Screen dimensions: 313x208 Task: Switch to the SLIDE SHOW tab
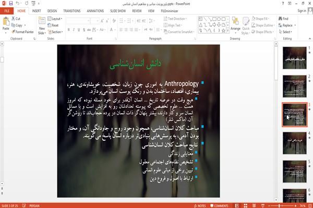[x=118, y=11]
